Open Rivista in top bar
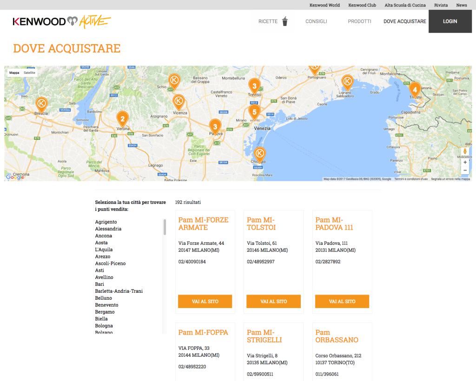 441,5
